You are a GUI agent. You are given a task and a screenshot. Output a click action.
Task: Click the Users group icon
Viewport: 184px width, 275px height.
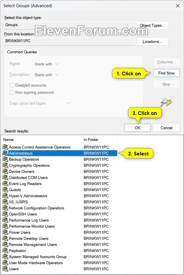pyautogui.click(x=5, y=269)
